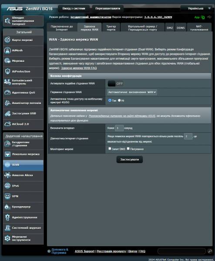The image size is (215, 261).
Task: Click the operation mode wireless router link
Action: tap(91, 17)
